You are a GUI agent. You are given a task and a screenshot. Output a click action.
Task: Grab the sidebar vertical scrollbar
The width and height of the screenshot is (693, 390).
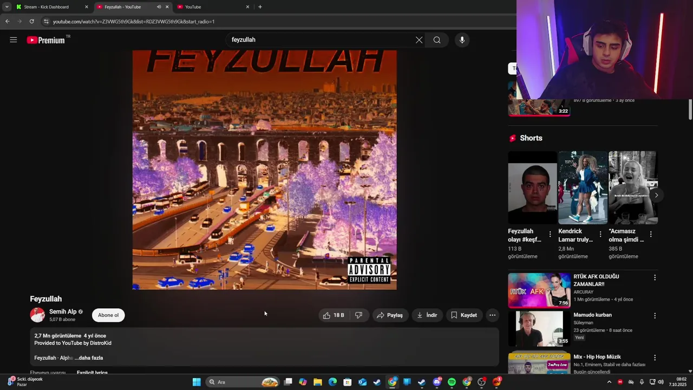[x=690, y=110]
